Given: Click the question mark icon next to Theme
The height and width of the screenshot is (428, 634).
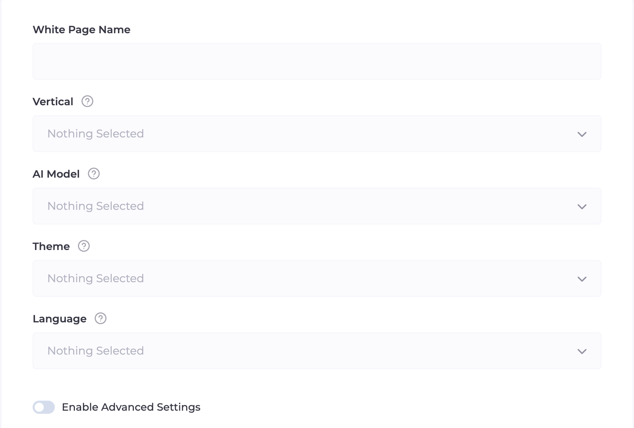Looking at the screenshot, I should coord(84,246).
